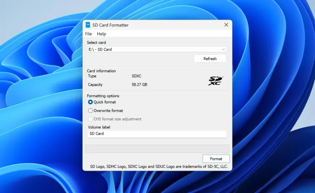Click the SD Card Formatter app icon
Viewport: 315px width, 193px height.
(88, 25)
